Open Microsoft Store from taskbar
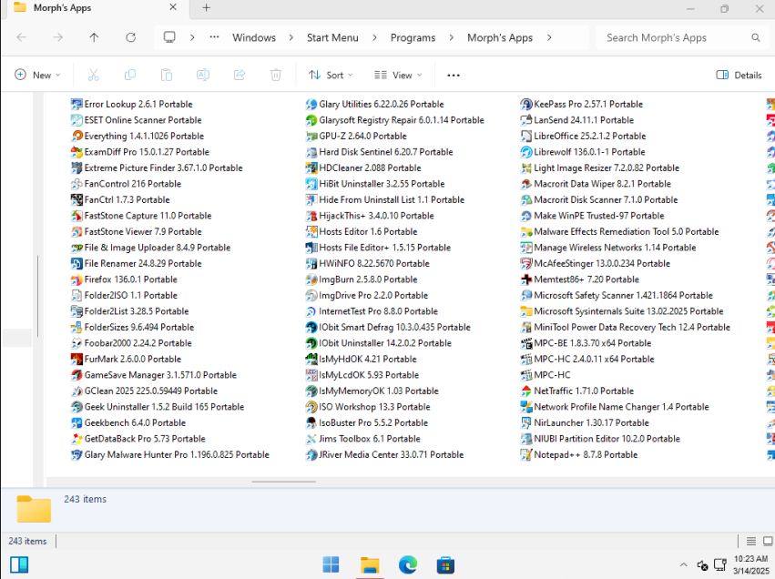775x579 pixels. 445,564
